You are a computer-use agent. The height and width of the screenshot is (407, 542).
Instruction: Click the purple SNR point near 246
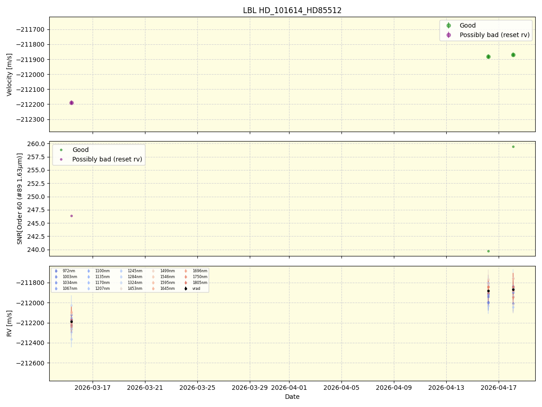(x=71, y=216)
